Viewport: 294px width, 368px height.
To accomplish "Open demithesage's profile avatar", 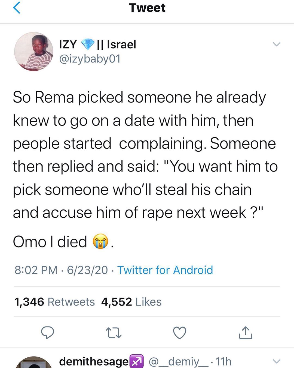I will (x=34, y=362).
